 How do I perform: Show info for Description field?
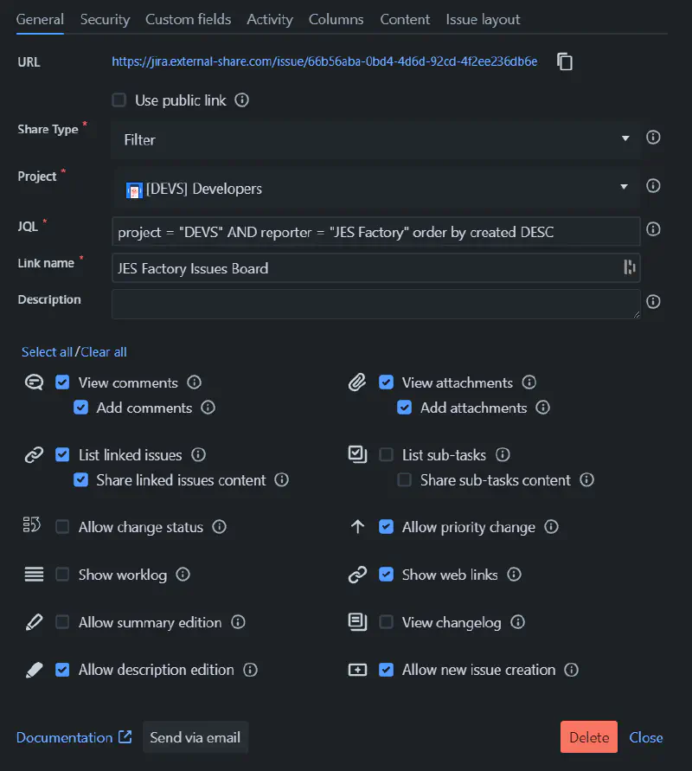653,301
